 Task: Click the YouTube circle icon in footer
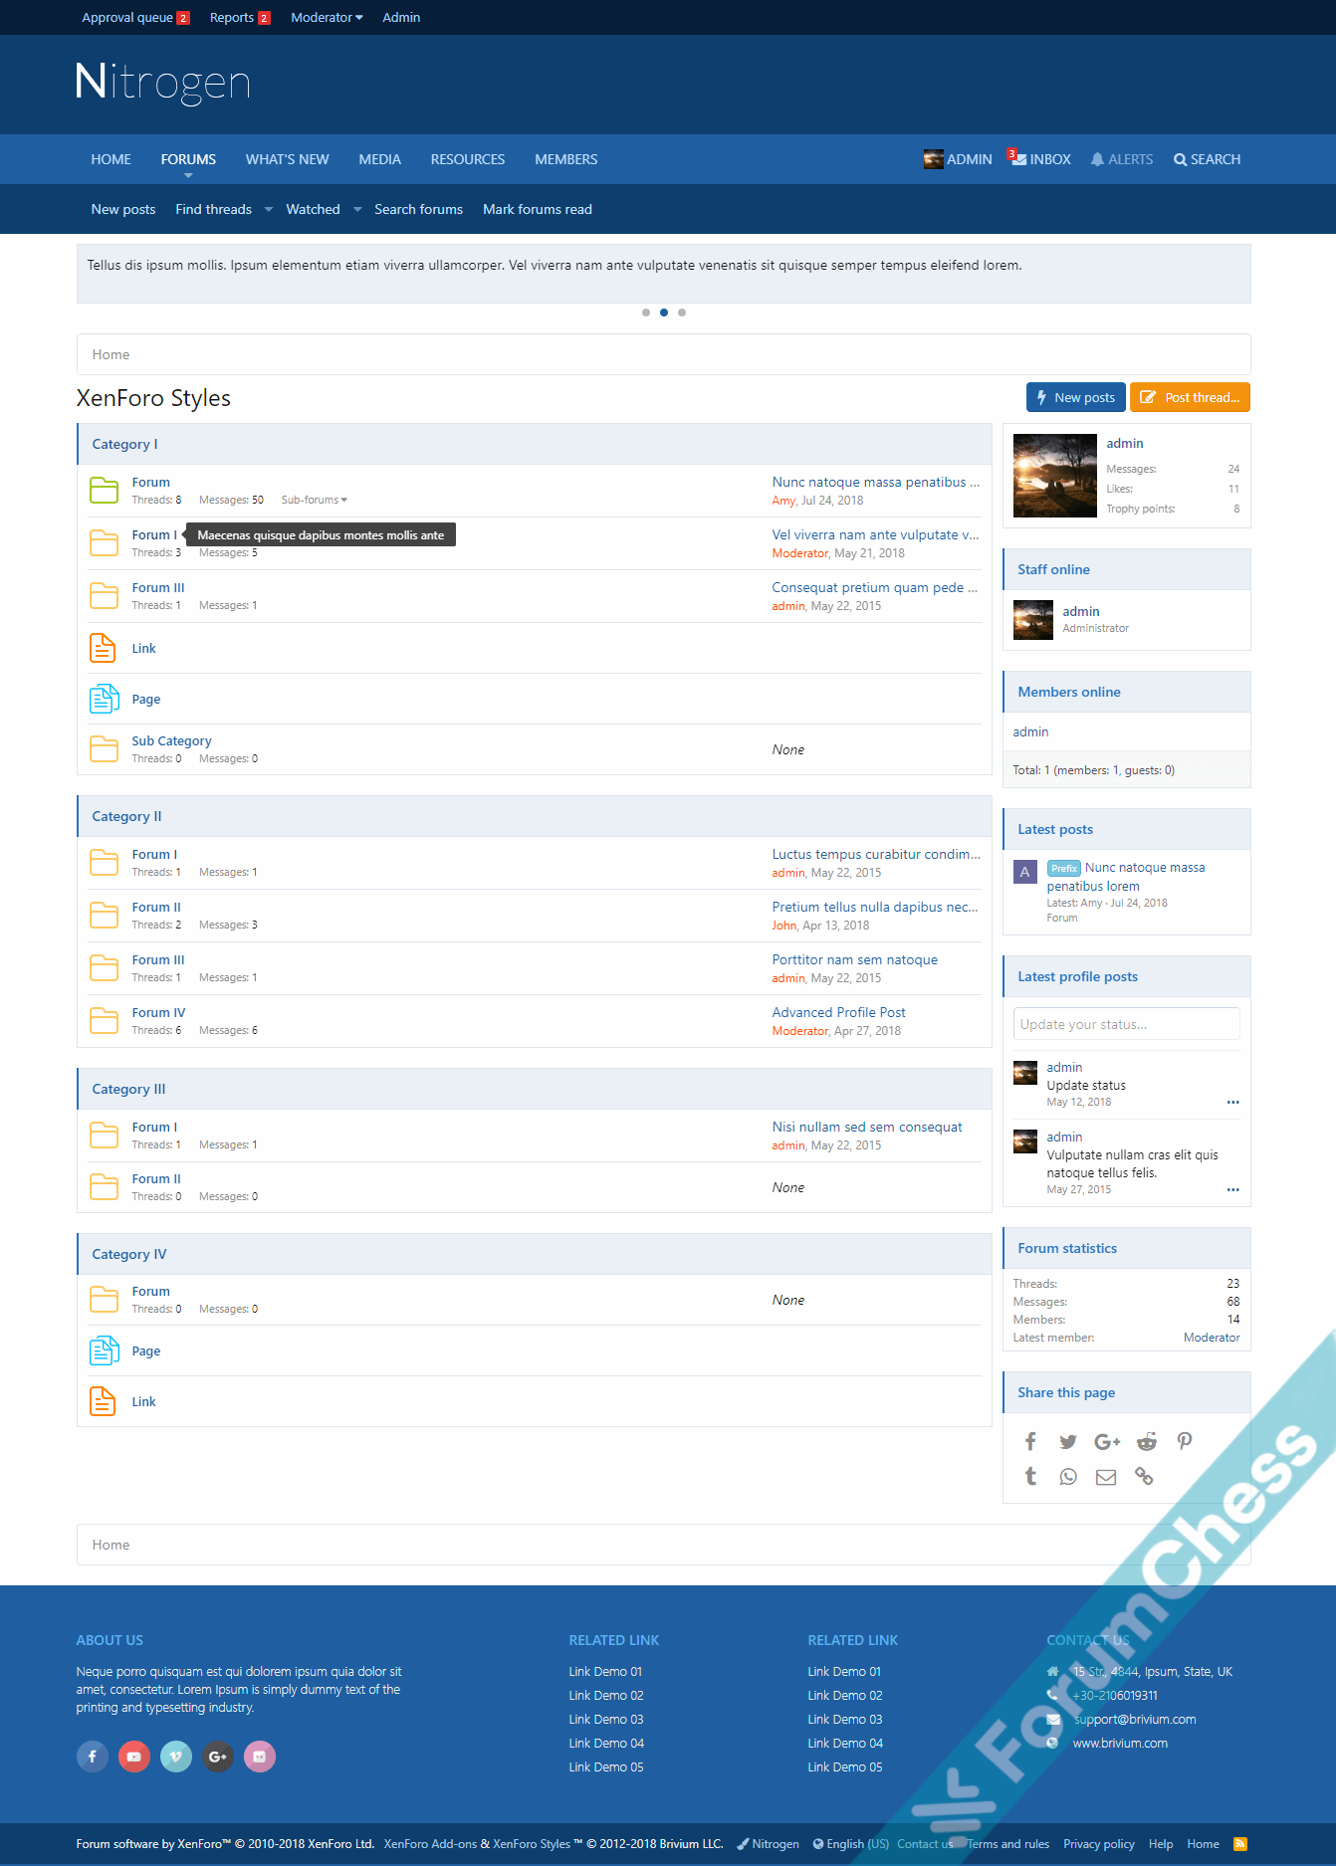coord(133,1757)
